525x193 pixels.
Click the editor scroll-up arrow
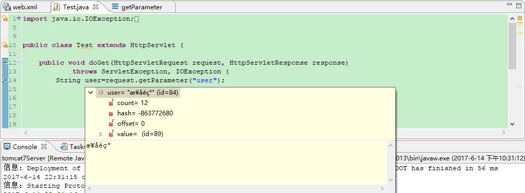click(x=512, y=19)
